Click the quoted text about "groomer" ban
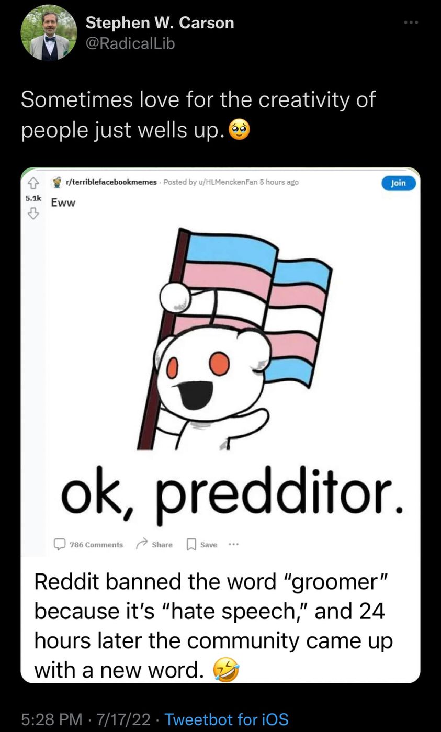Viewport: 441px width, 732px height. coord(213,626)
